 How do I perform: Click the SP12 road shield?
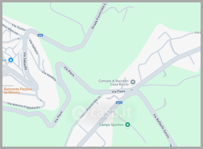click(x=119, y=103)
